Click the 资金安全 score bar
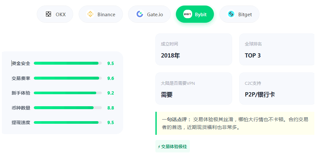This screenshot has width=316, height=153. [x=68, y=63]
